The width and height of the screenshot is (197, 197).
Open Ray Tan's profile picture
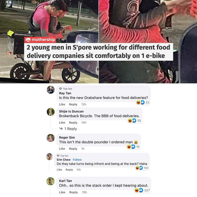pyautogui.click(x=51, y=90)
